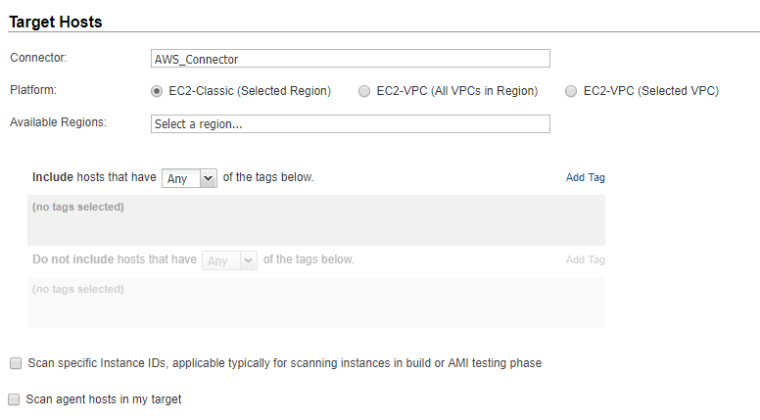
Task: Enable the Scan specific Instance IDs checkbox
Action: tap(16, 363)
